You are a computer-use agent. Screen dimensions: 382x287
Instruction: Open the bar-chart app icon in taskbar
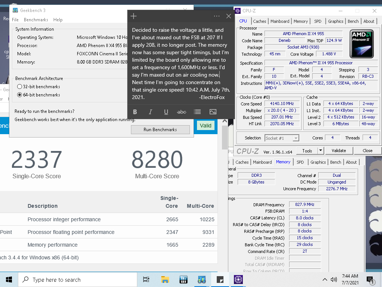(x=183, y=280)
